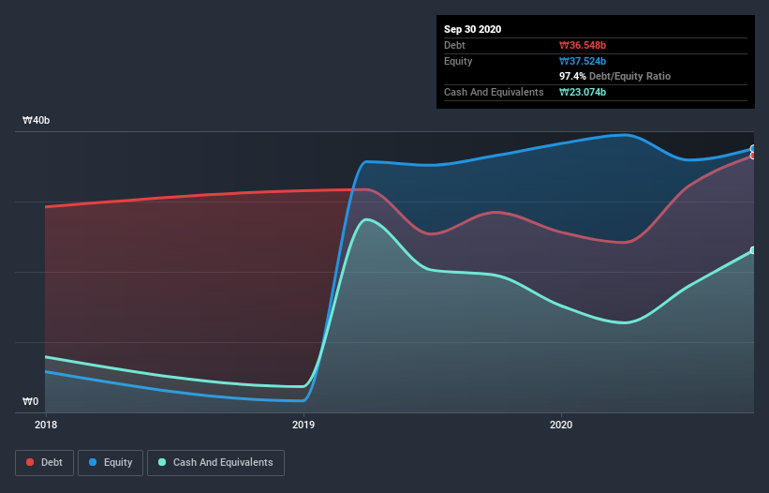Click the Cash And Equivalents tooltip label

point(494,92)
